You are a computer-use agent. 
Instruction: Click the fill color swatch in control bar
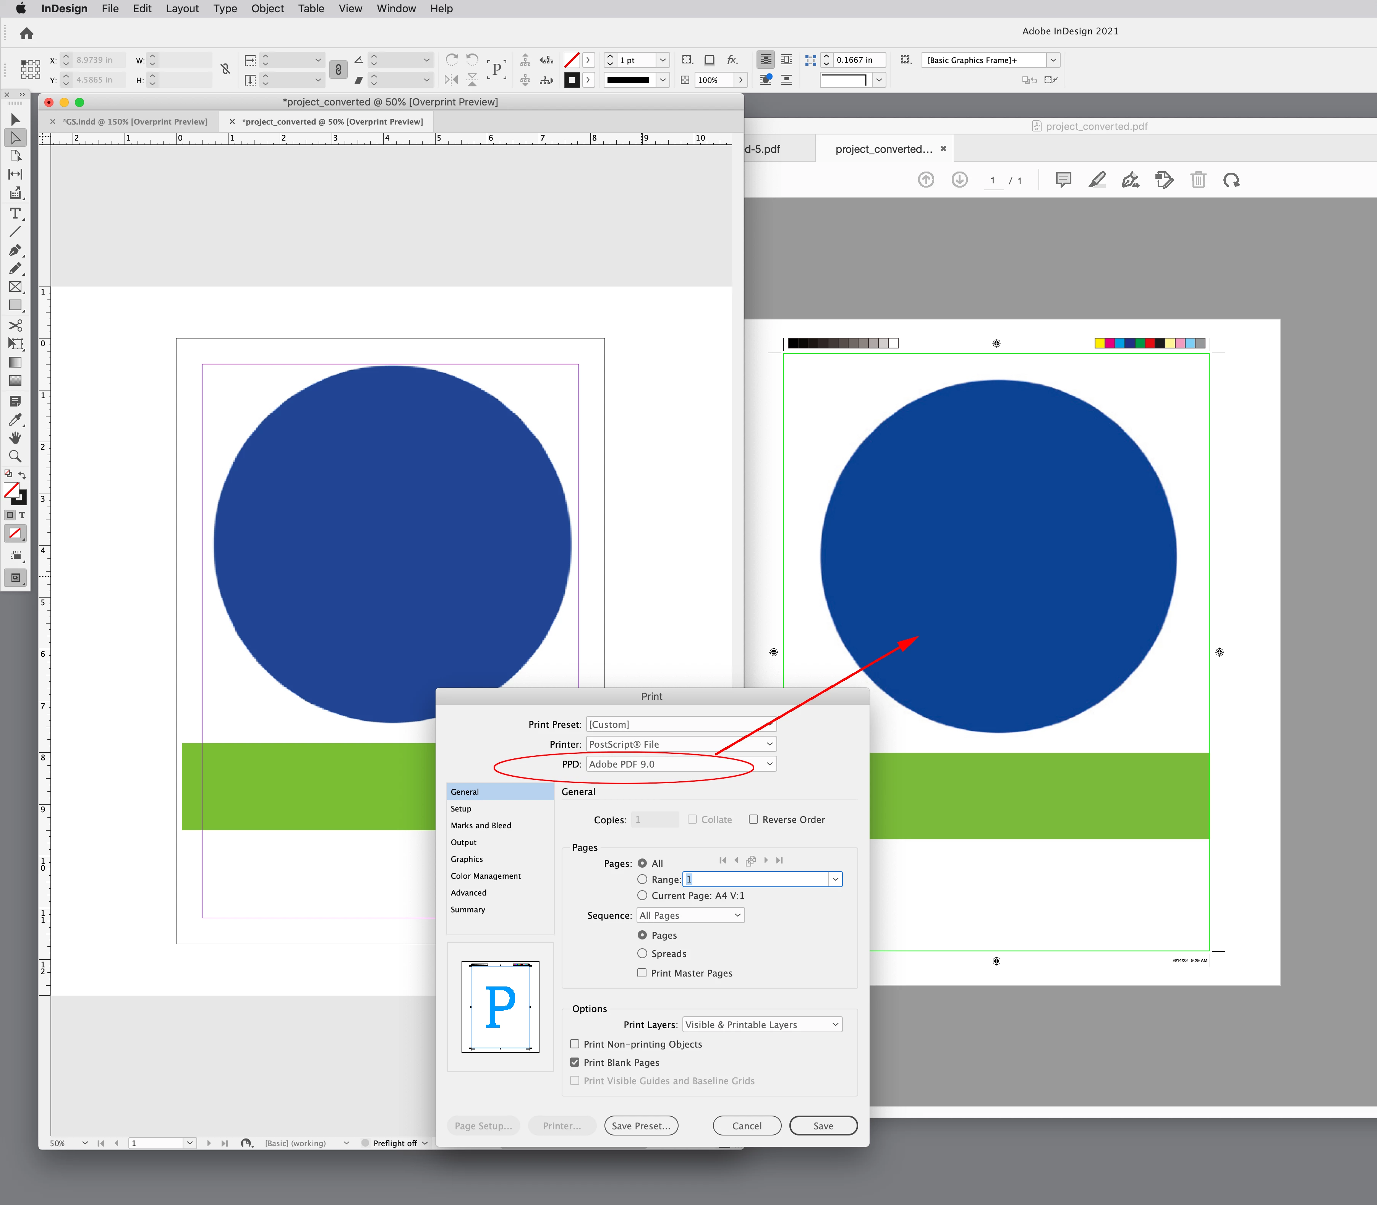click(x=572, y=60)
